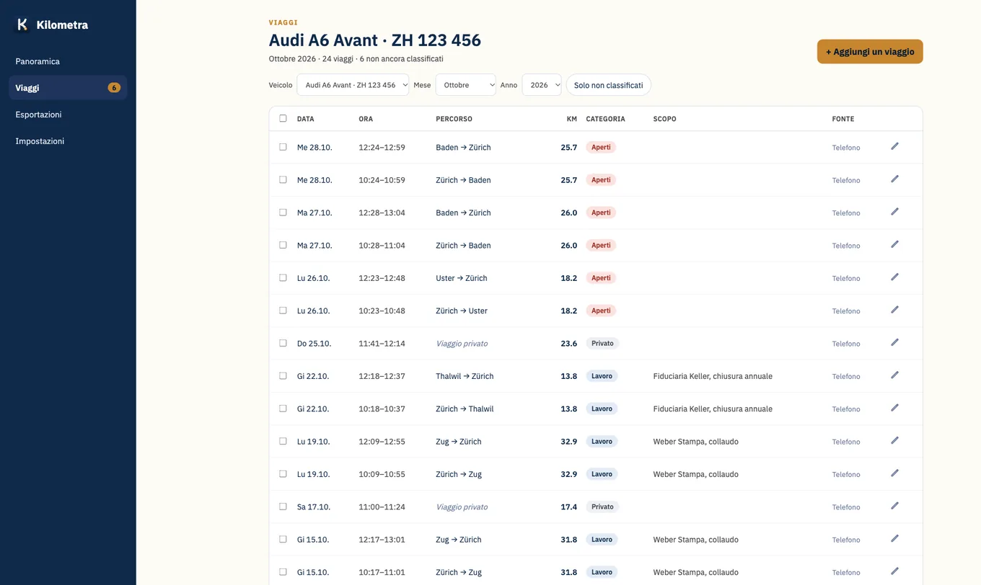
Task: Click the Aggiungi un viaggio button
Action: (x=870, y=52)
